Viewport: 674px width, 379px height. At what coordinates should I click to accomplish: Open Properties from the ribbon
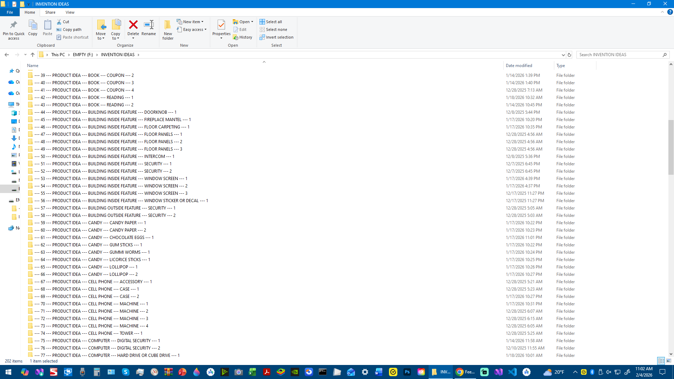click(221, 27)
